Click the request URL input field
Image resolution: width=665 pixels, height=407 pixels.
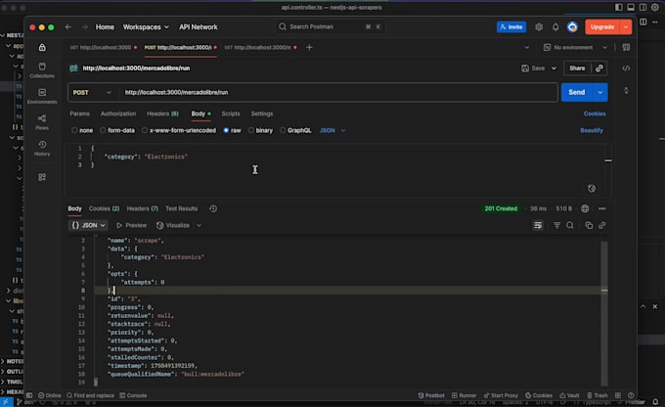tap(338, 92)
